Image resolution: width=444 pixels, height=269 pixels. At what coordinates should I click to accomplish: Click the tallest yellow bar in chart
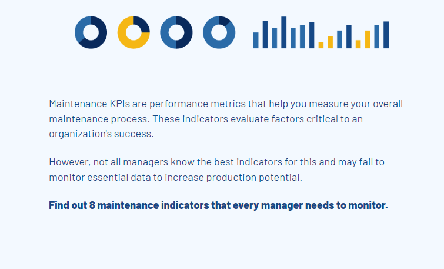click(368, 39)
